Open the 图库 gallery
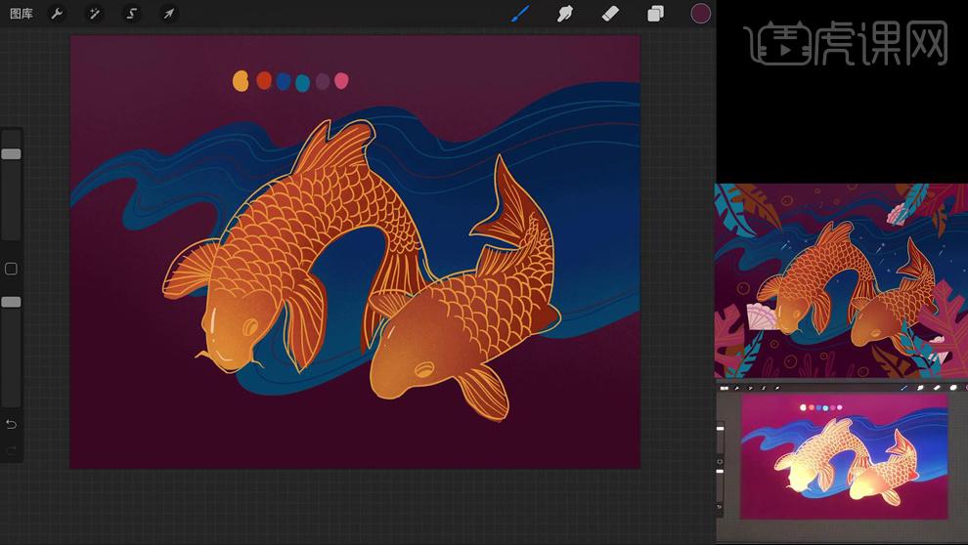Viewport: 968px width, 545px height. coord(22,14)
